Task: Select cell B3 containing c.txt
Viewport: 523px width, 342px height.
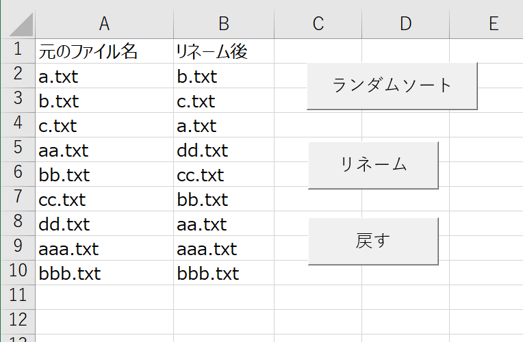Action: point(223,101)
